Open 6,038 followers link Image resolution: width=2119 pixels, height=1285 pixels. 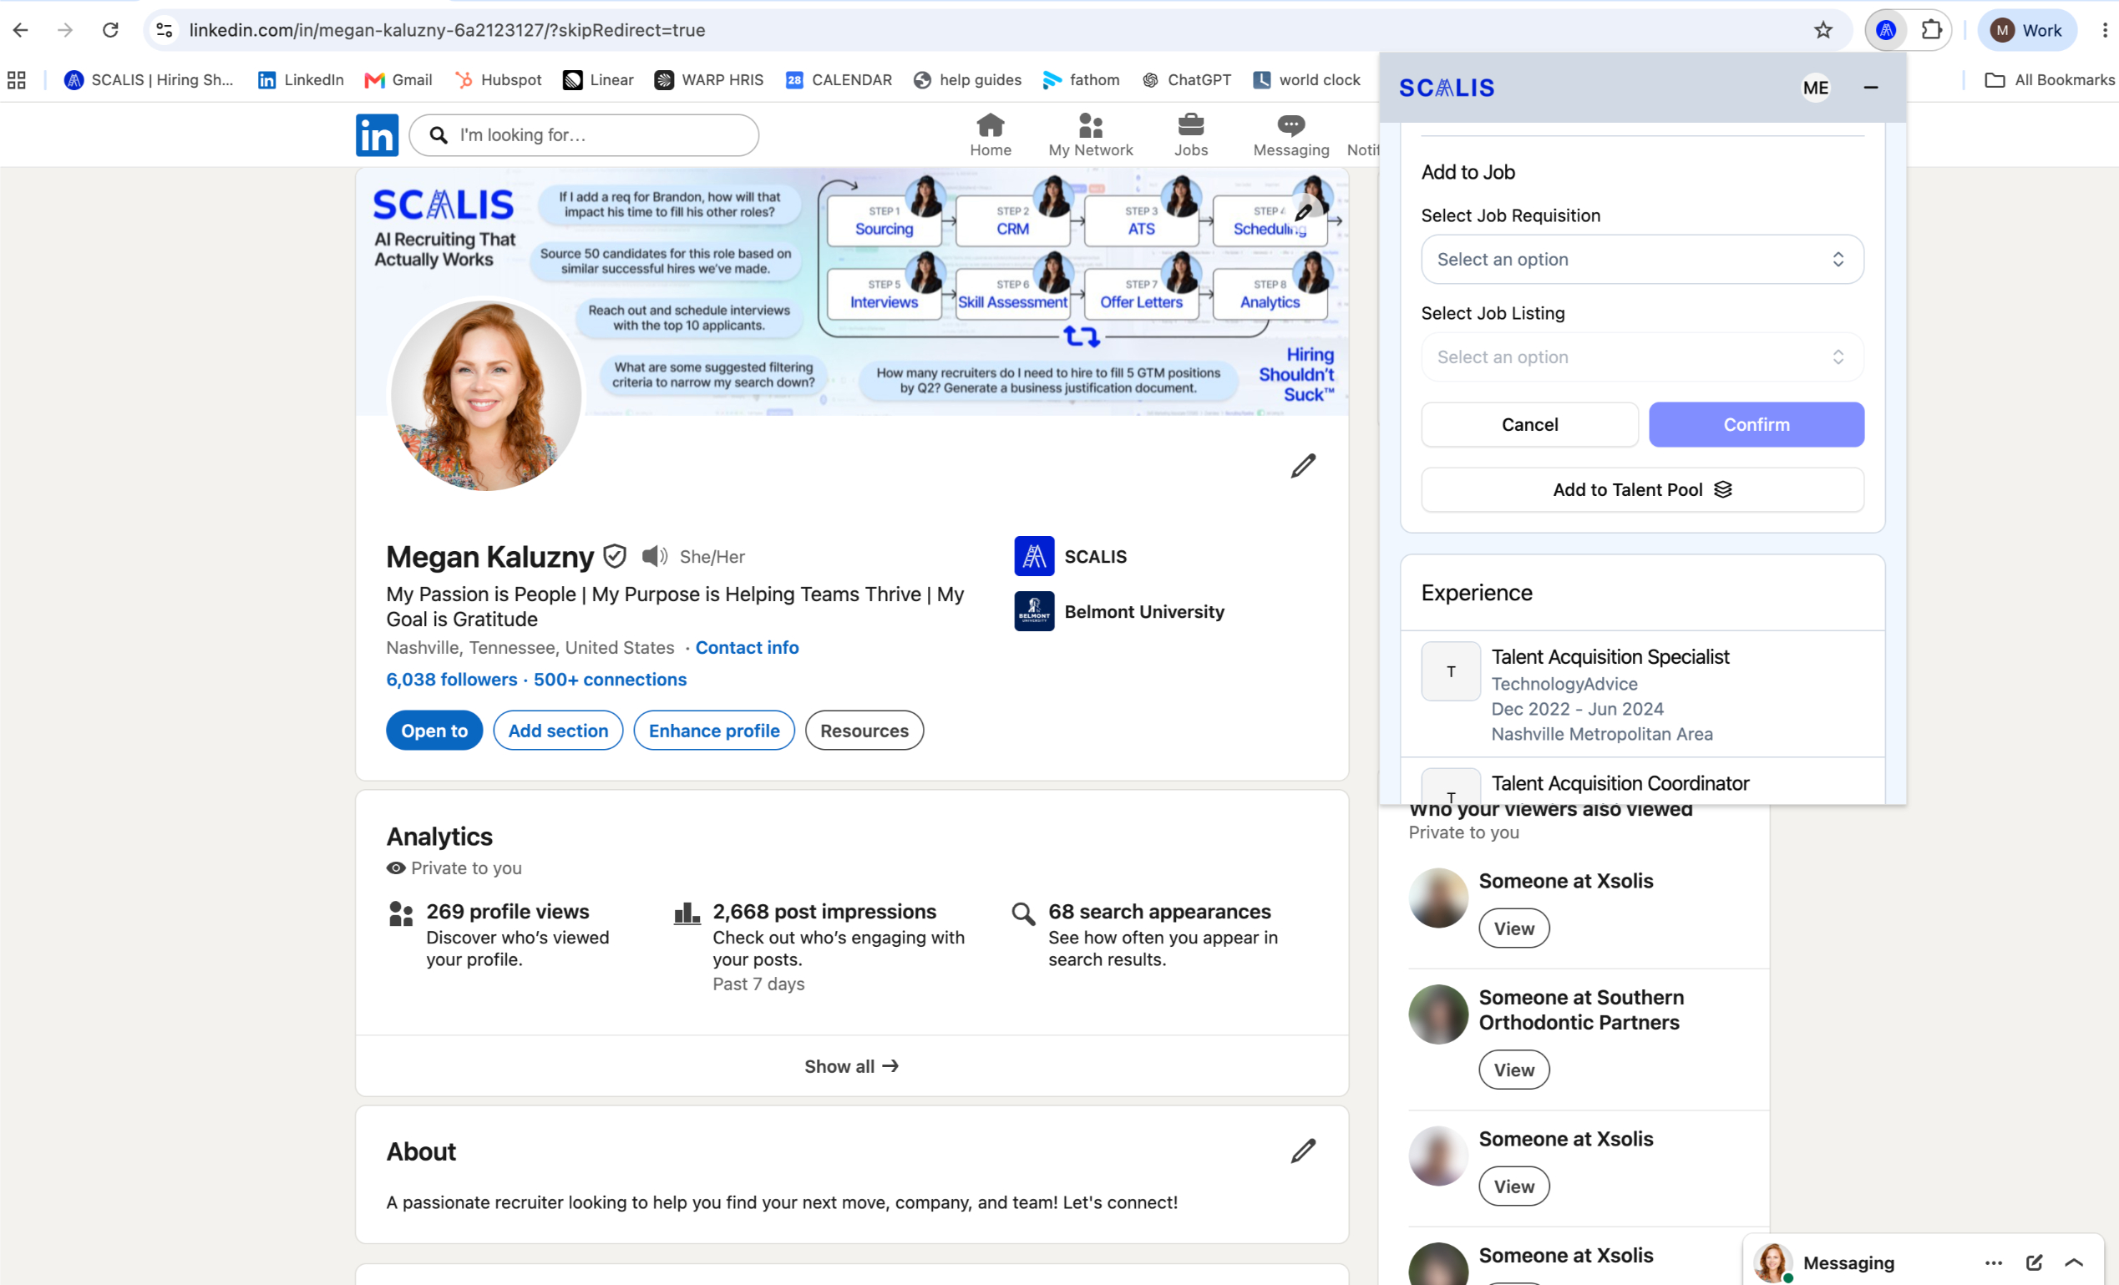coord(452,679)
